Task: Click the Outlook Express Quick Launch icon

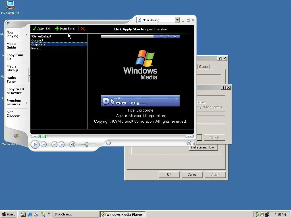Action: 36,214
